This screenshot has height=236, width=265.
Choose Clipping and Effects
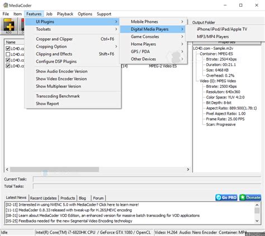(x=72, y=54)
